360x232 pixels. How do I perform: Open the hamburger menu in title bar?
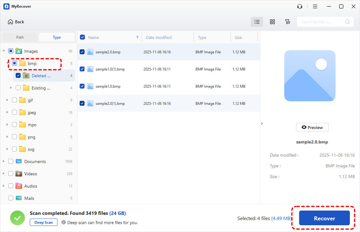315,6
